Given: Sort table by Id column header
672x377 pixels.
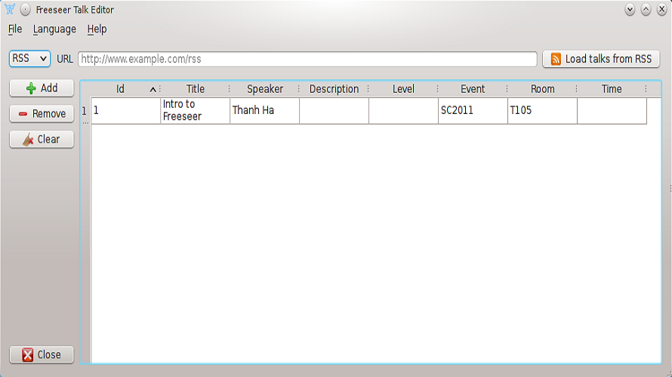Looking at the screenshot, I should click(x=125, y=89).
